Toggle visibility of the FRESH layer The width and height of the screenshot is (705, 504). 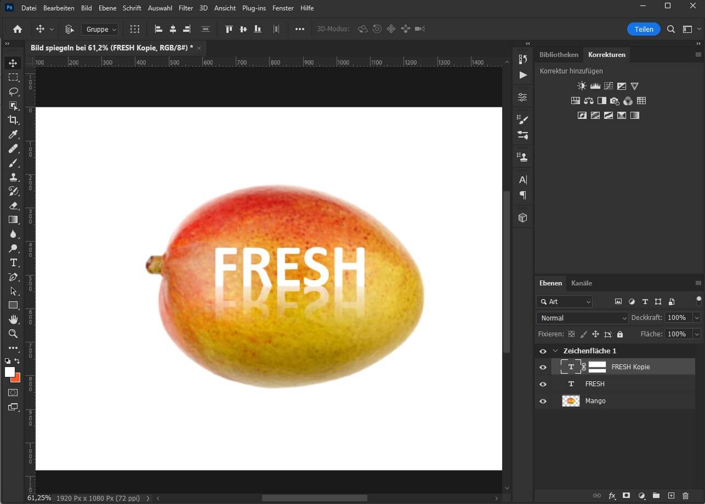point(543,384)
